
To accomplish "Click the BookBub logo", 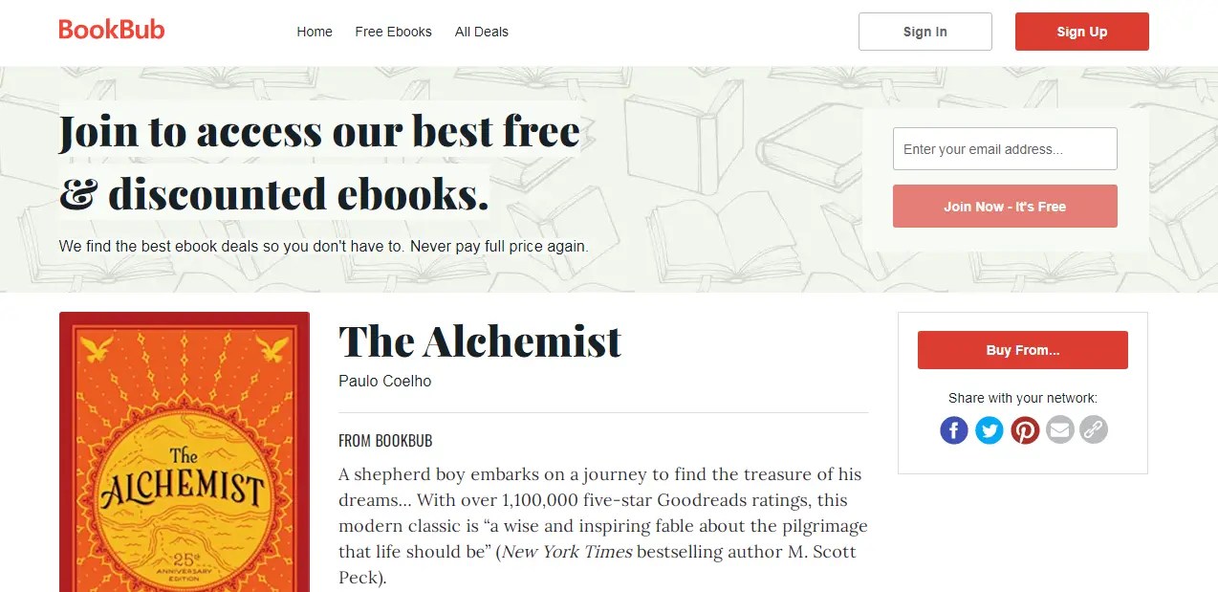I will click(x=111, y=29).
